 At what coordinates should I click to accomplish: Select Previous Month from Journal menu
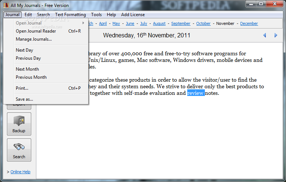[51, 77]
